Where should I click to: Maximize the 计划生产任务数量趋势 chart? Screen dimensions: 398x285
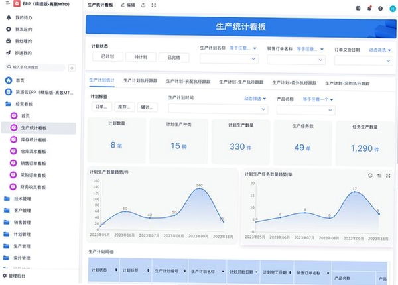388,176
